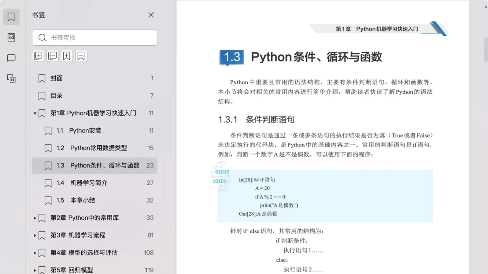This screenshot has width=488, height=274.
Task: Click page number 108 in bookmark list
Action: point(149,253)
